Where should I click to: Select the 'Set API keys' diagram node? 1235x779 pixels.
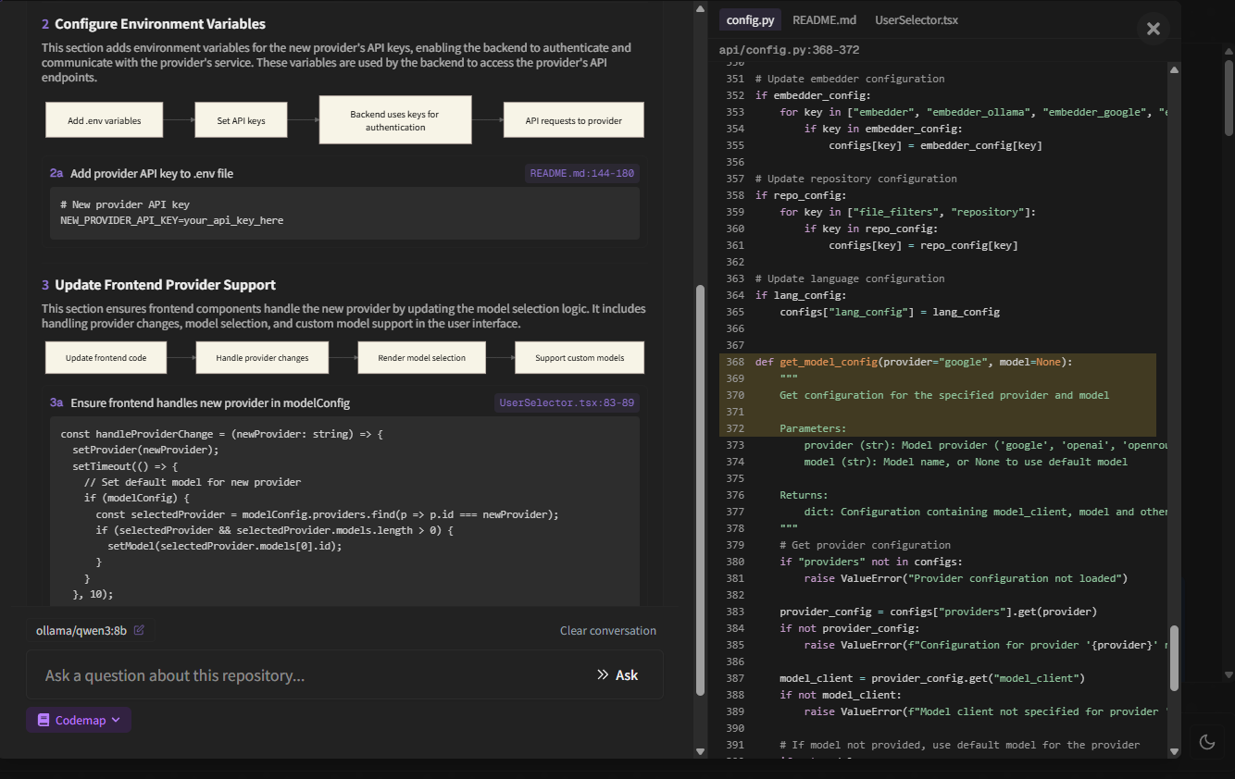pos(241,120)
